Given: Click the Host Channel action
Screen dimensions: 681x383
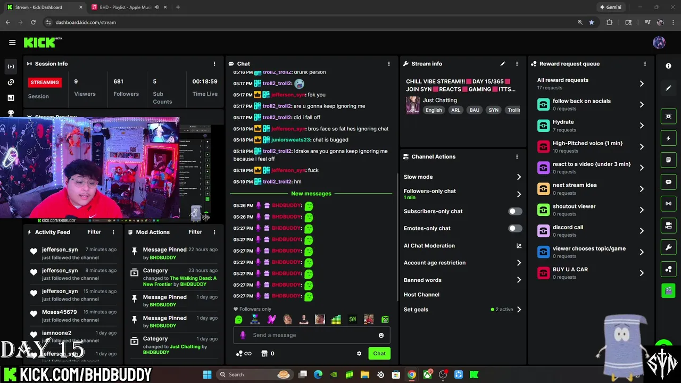Looking at the screenshot, I should click(421, 295).
